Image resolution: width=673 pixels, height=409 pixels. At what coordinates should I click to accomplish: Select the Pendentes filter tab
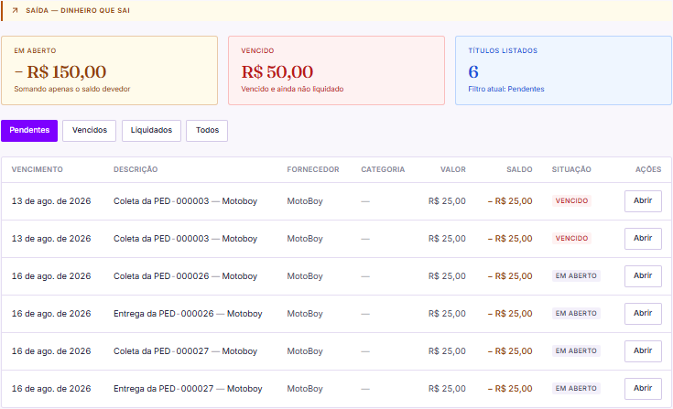[29, 130]
